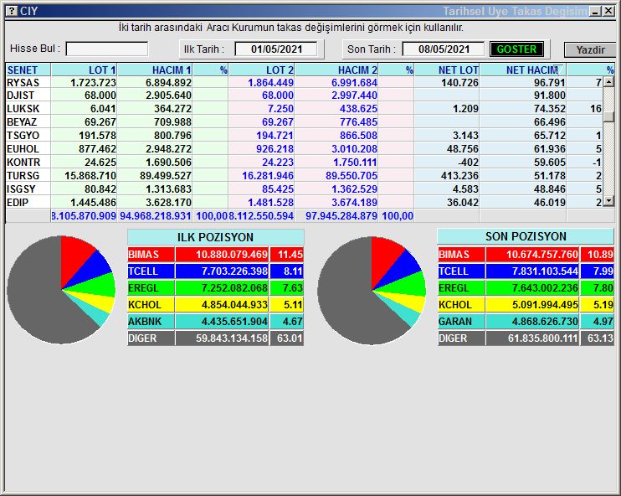
Task: Click DIGER entry in SON POZISYON
Action: click(526, 338)
